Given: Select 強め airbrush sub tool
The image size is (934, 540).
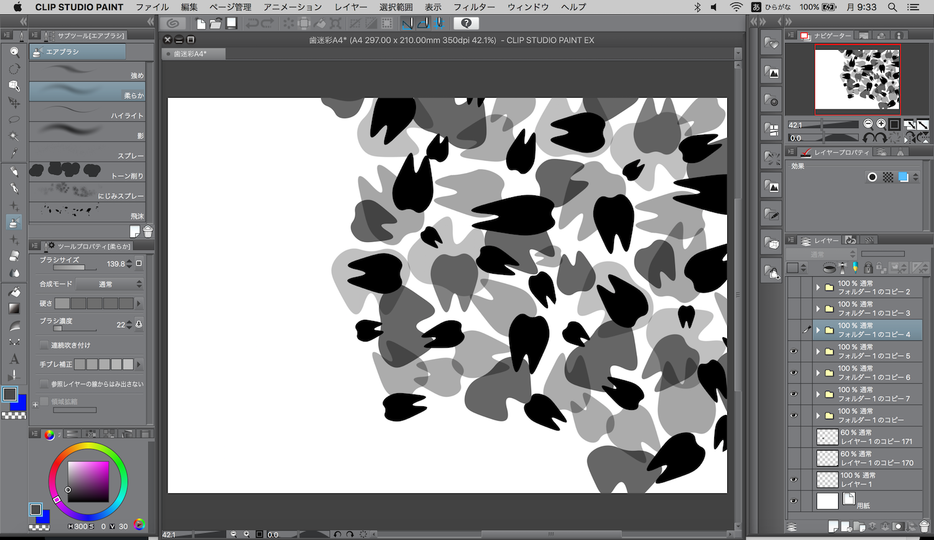Looking at the screenshot, I should pos(87,71).
